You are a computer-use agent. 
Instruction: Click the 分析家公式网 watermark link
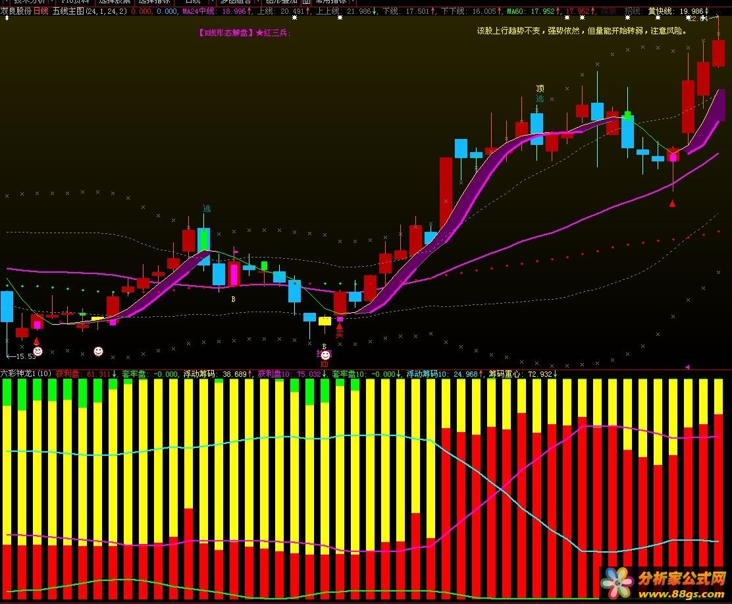click(681, 580)
